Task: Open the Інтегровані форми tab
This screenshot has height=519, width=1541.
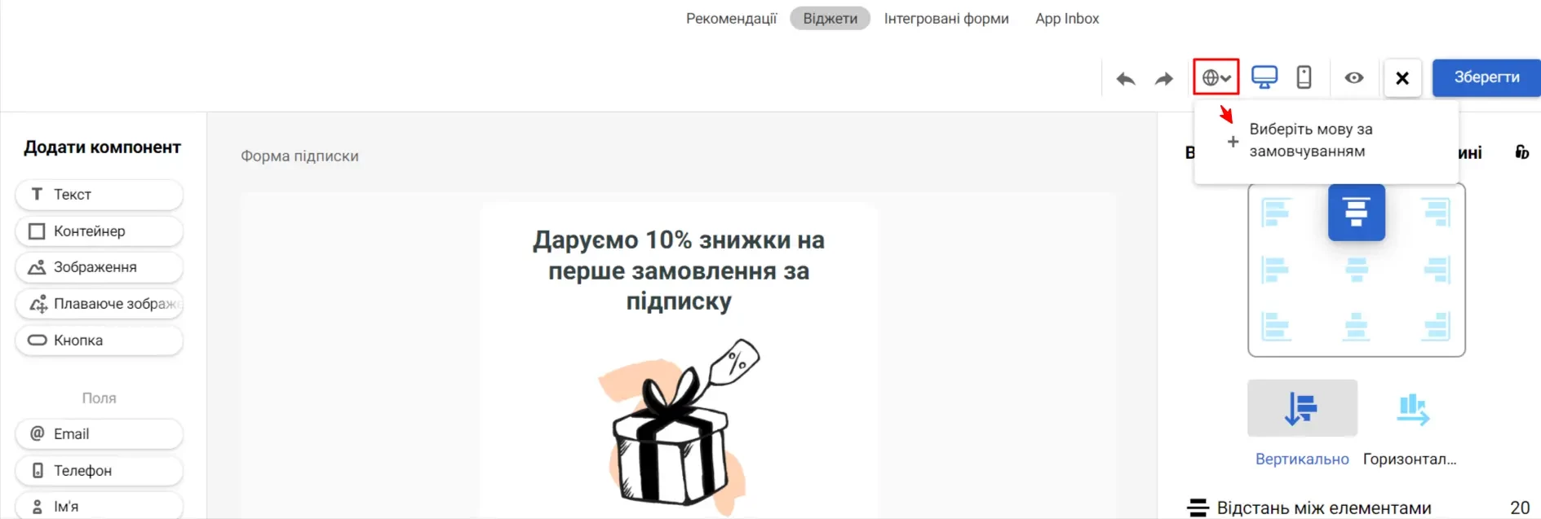Action: click(946, 18)
